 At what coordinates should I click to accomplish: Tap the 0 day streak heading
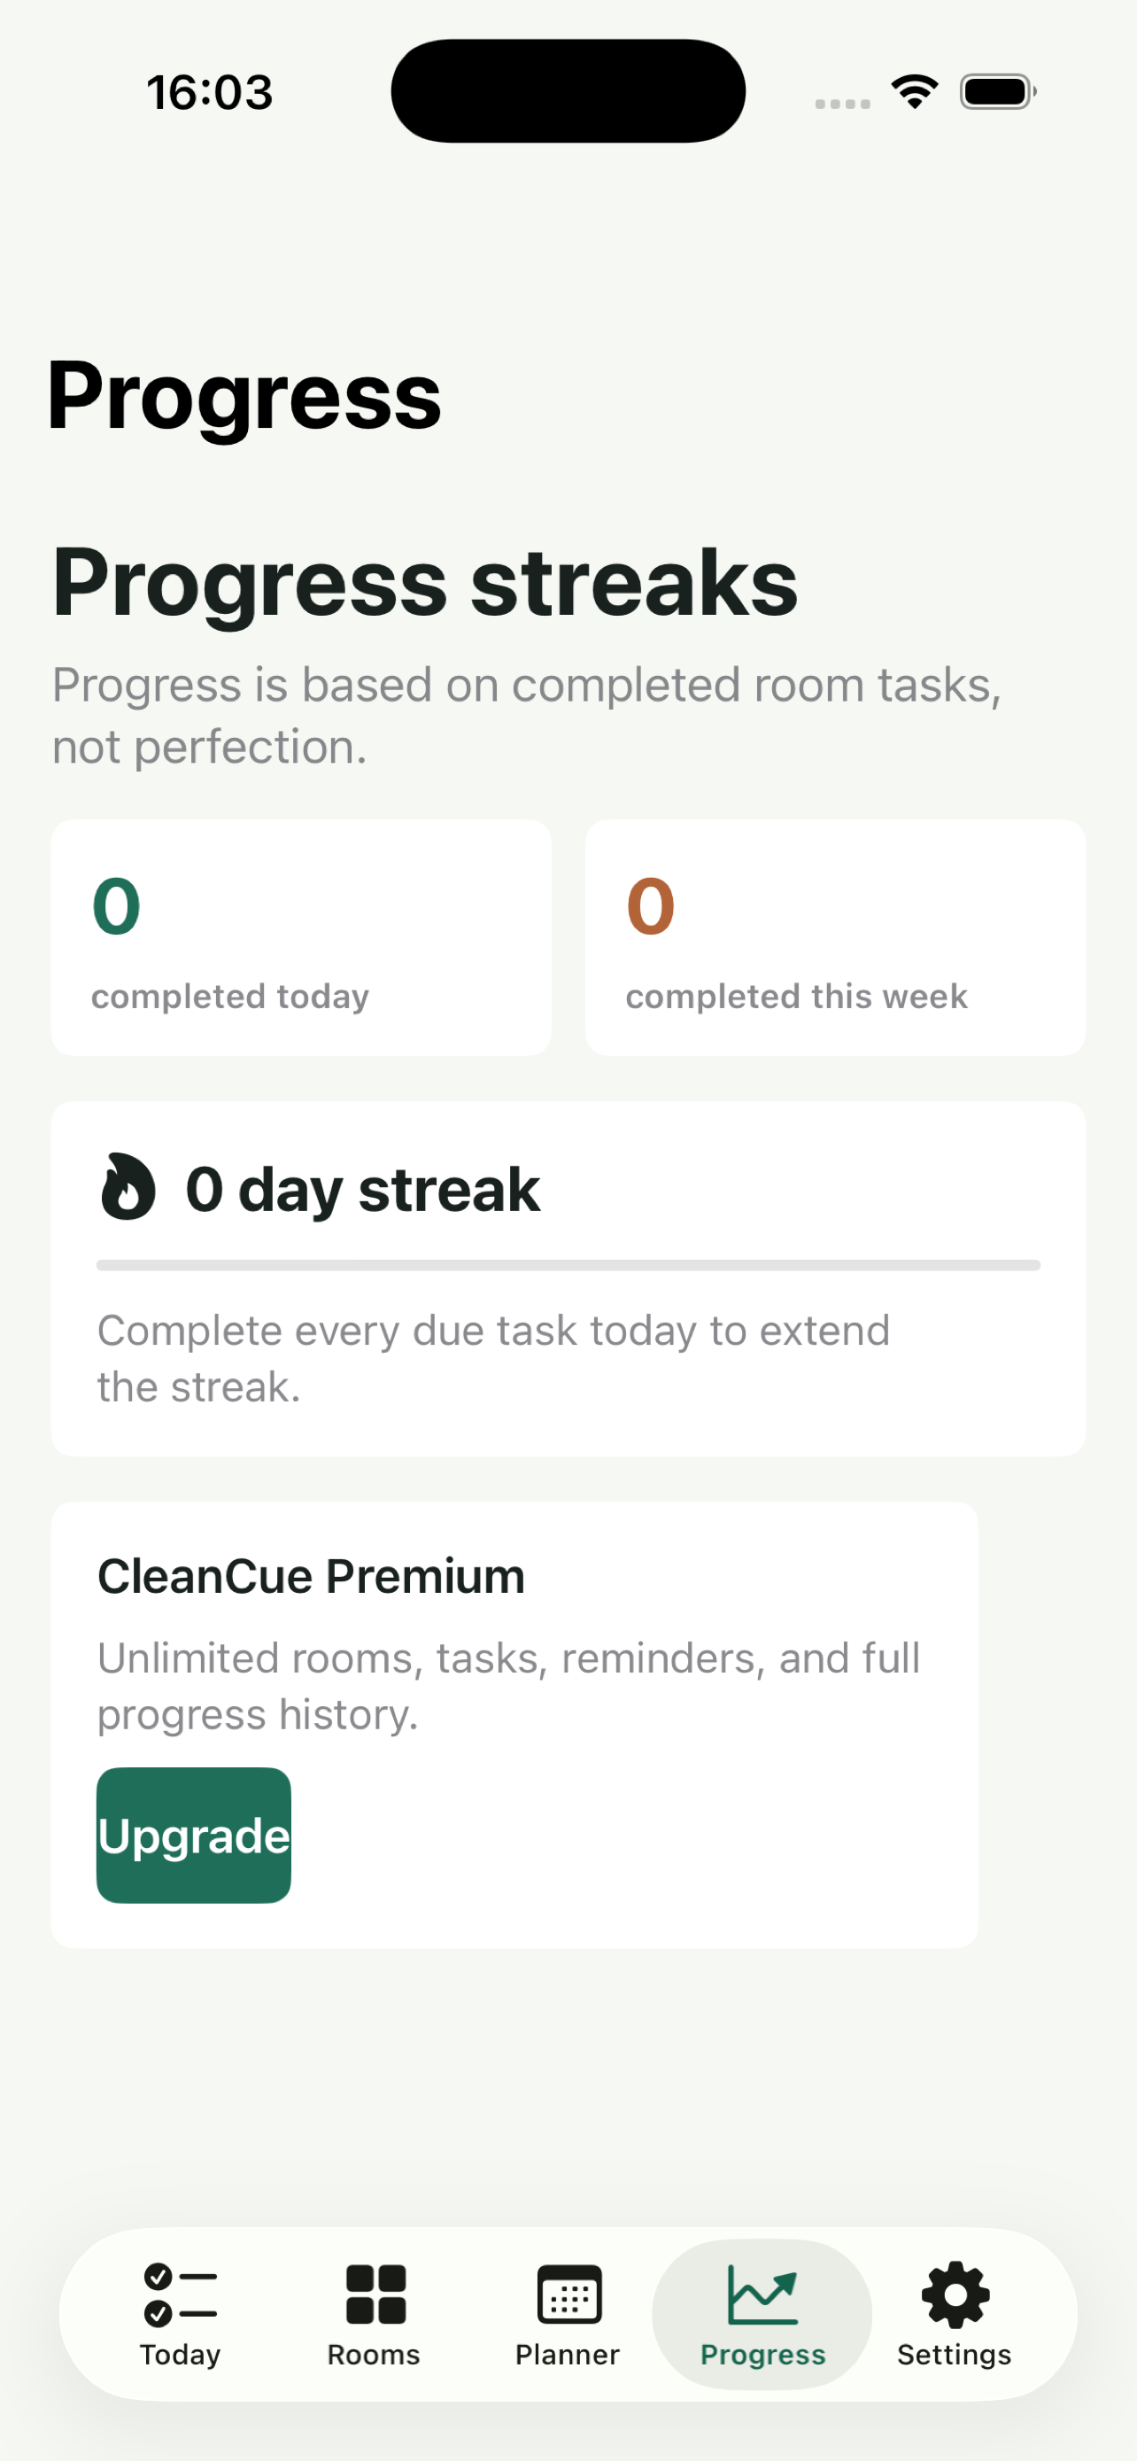pos(363,1190)
